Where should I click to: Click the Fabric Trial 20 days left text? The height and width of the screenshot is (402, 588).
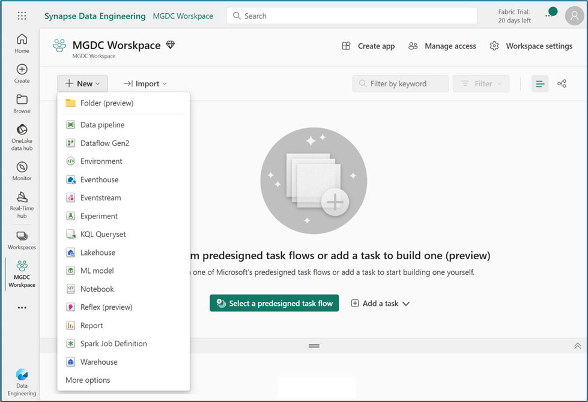pyautogui.click(x=514, y=16)
